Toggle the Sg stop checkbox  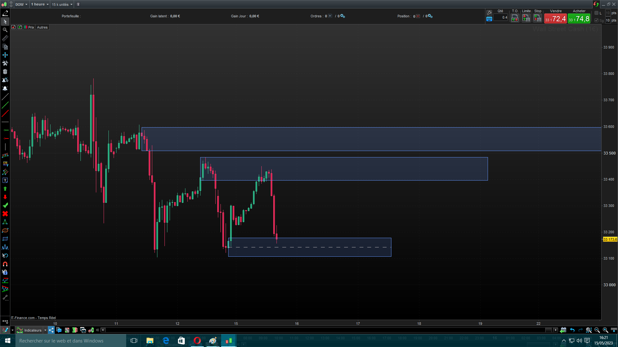(x=596, y=20)
